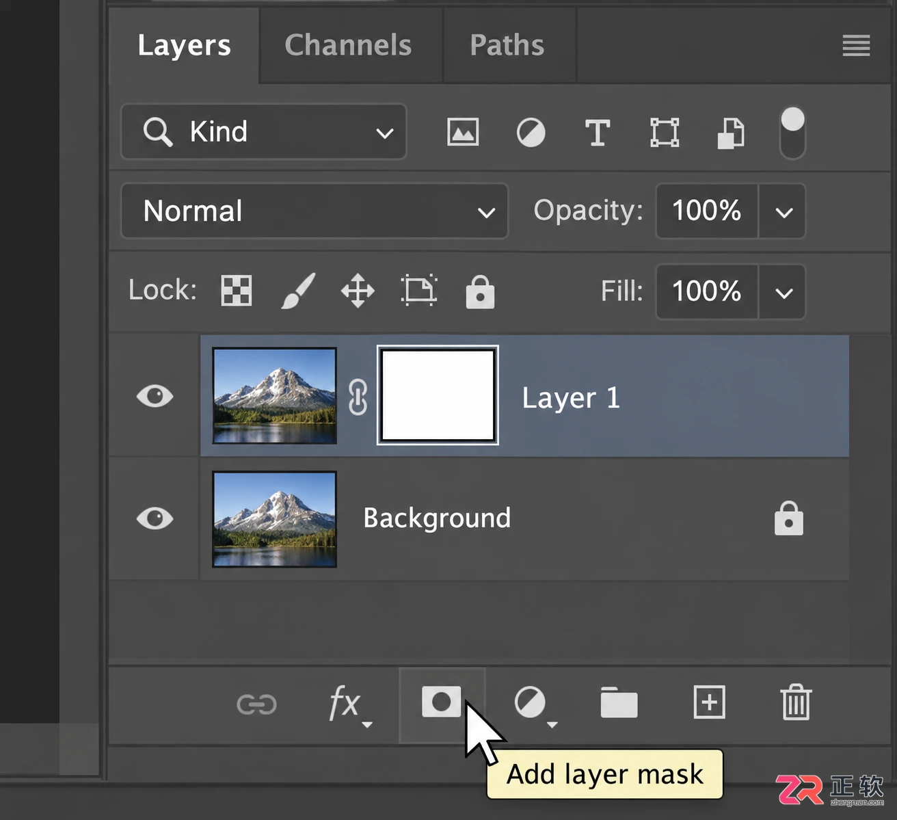Select the Layers tab

click(x=184, y=45)
